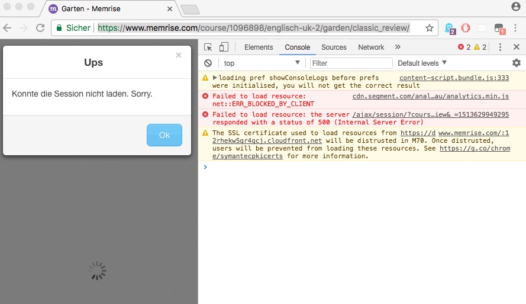The image size is (526, 304).
Task: Open the www.memrise.com/:1 source link
Action: 473,133
